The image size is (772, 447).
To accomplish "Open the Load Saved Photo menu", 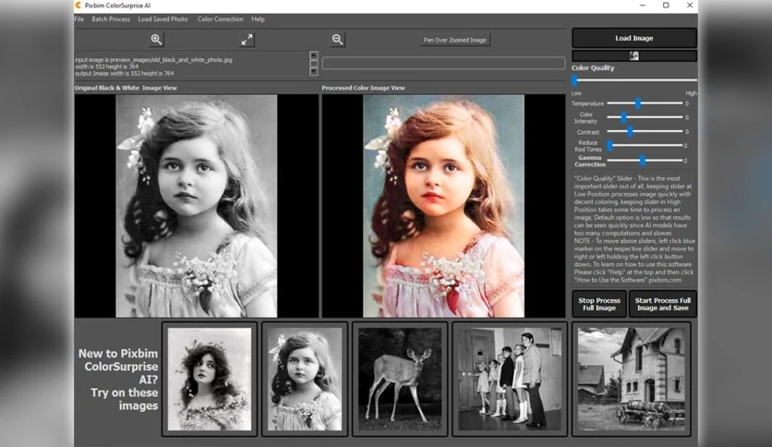I will (x=163, y=19).
